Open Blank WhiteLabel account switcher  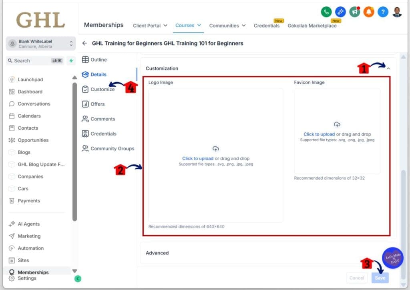tap(41, 44)
